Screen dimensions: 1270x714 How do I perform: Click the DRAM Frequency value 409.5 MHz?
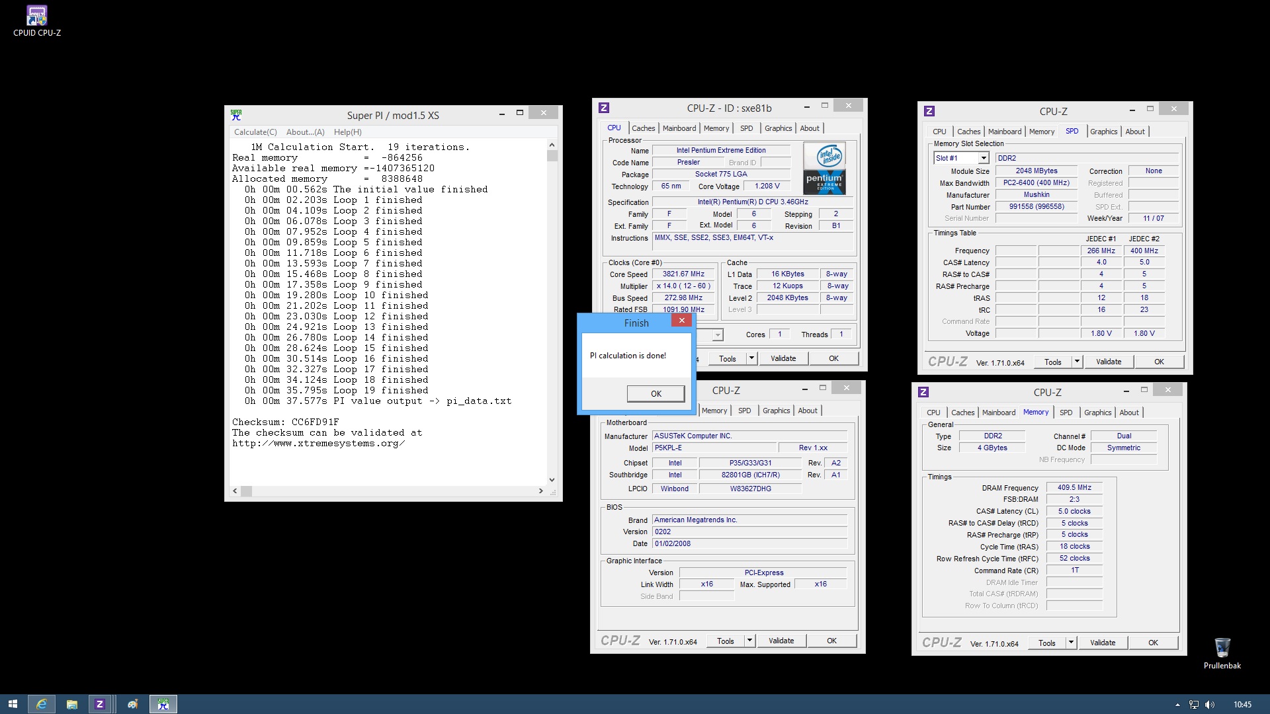coord(1074,488)
